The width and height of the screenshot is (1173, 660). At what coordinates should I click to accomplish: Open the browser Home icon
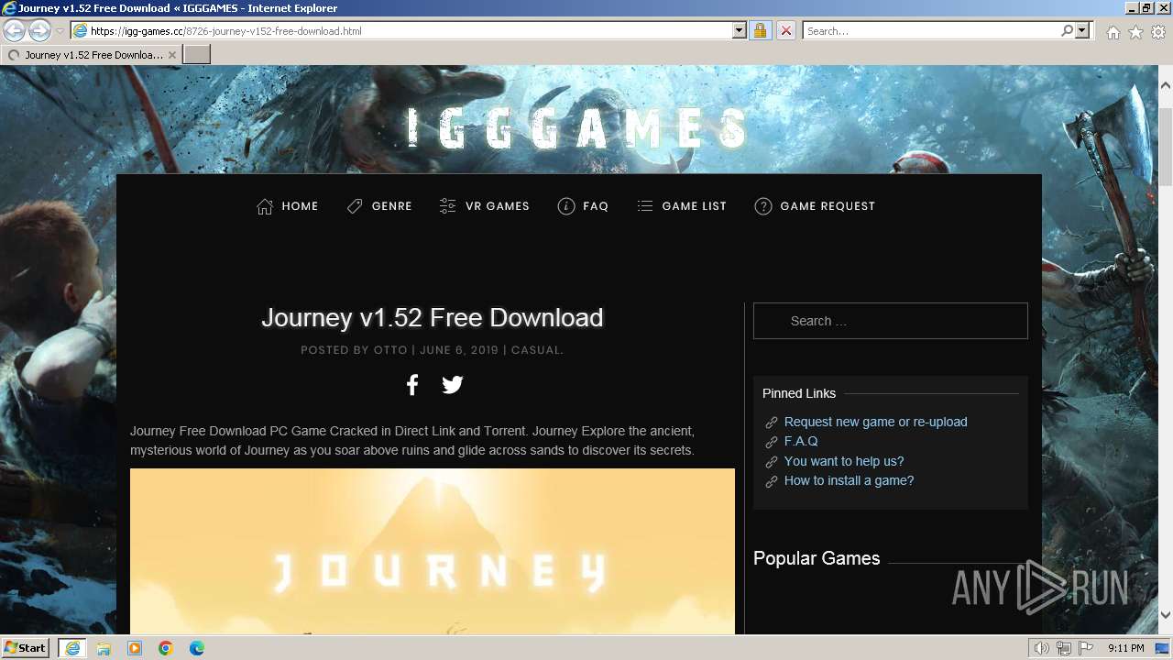(1113, 32)
